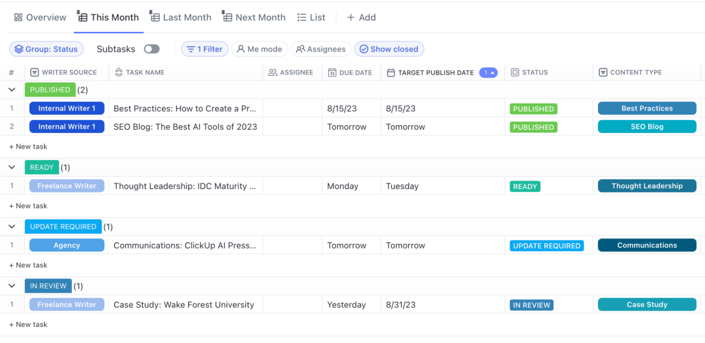Screen dimensions: 705x343
Task: Open Thought Leadership content type tag
Action: coord(647,186)
